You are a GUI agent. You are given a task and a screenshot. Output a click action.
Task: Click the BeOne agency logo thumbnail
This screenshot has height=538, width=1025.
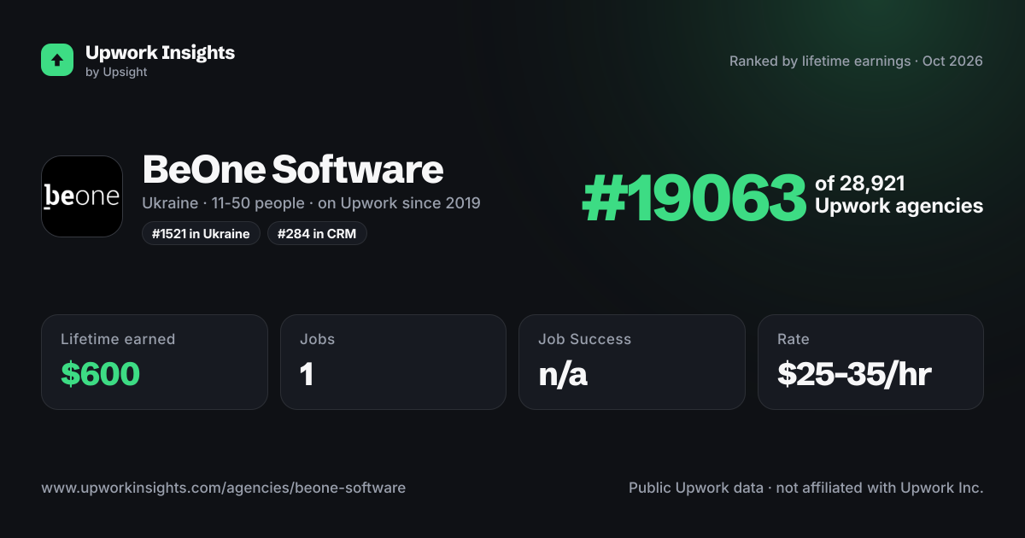pos(82,196)
